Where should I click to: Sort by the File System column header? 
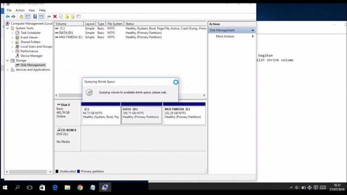coord(115,24)
